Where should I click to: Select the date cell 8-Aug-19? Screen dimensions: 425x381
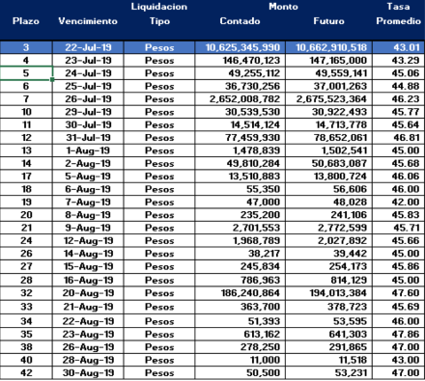(x=88, y=214)
